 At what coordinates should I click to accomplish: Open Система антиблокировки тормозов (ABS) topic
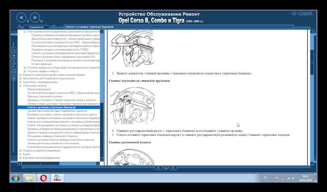[x=63, y=93]
